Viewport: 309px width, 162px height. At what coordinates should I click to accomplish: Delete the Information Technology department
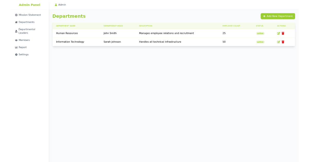coord(283,42)
